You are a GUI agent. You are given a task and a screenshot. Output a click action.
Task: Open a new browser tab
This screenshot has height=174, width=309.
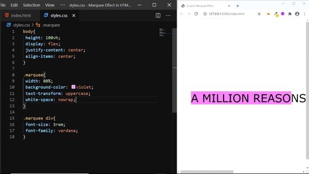tap(238, 6)
